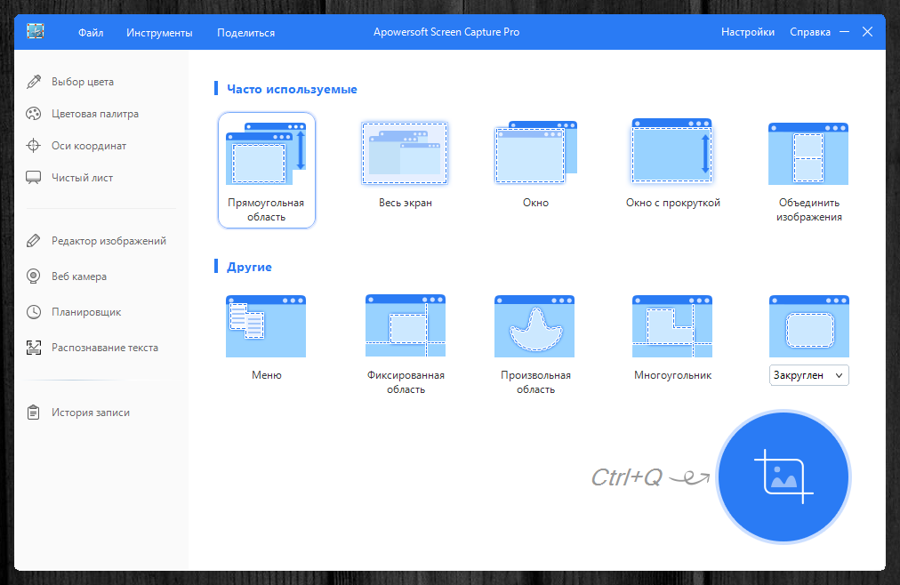Open the Инструменты menu
The width and height of the screenshot is (900, 585).
[x=159, y=33]
